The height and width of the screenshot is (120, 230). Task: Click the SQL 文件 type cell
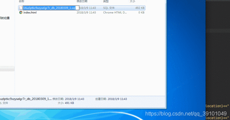coord(109,8)
